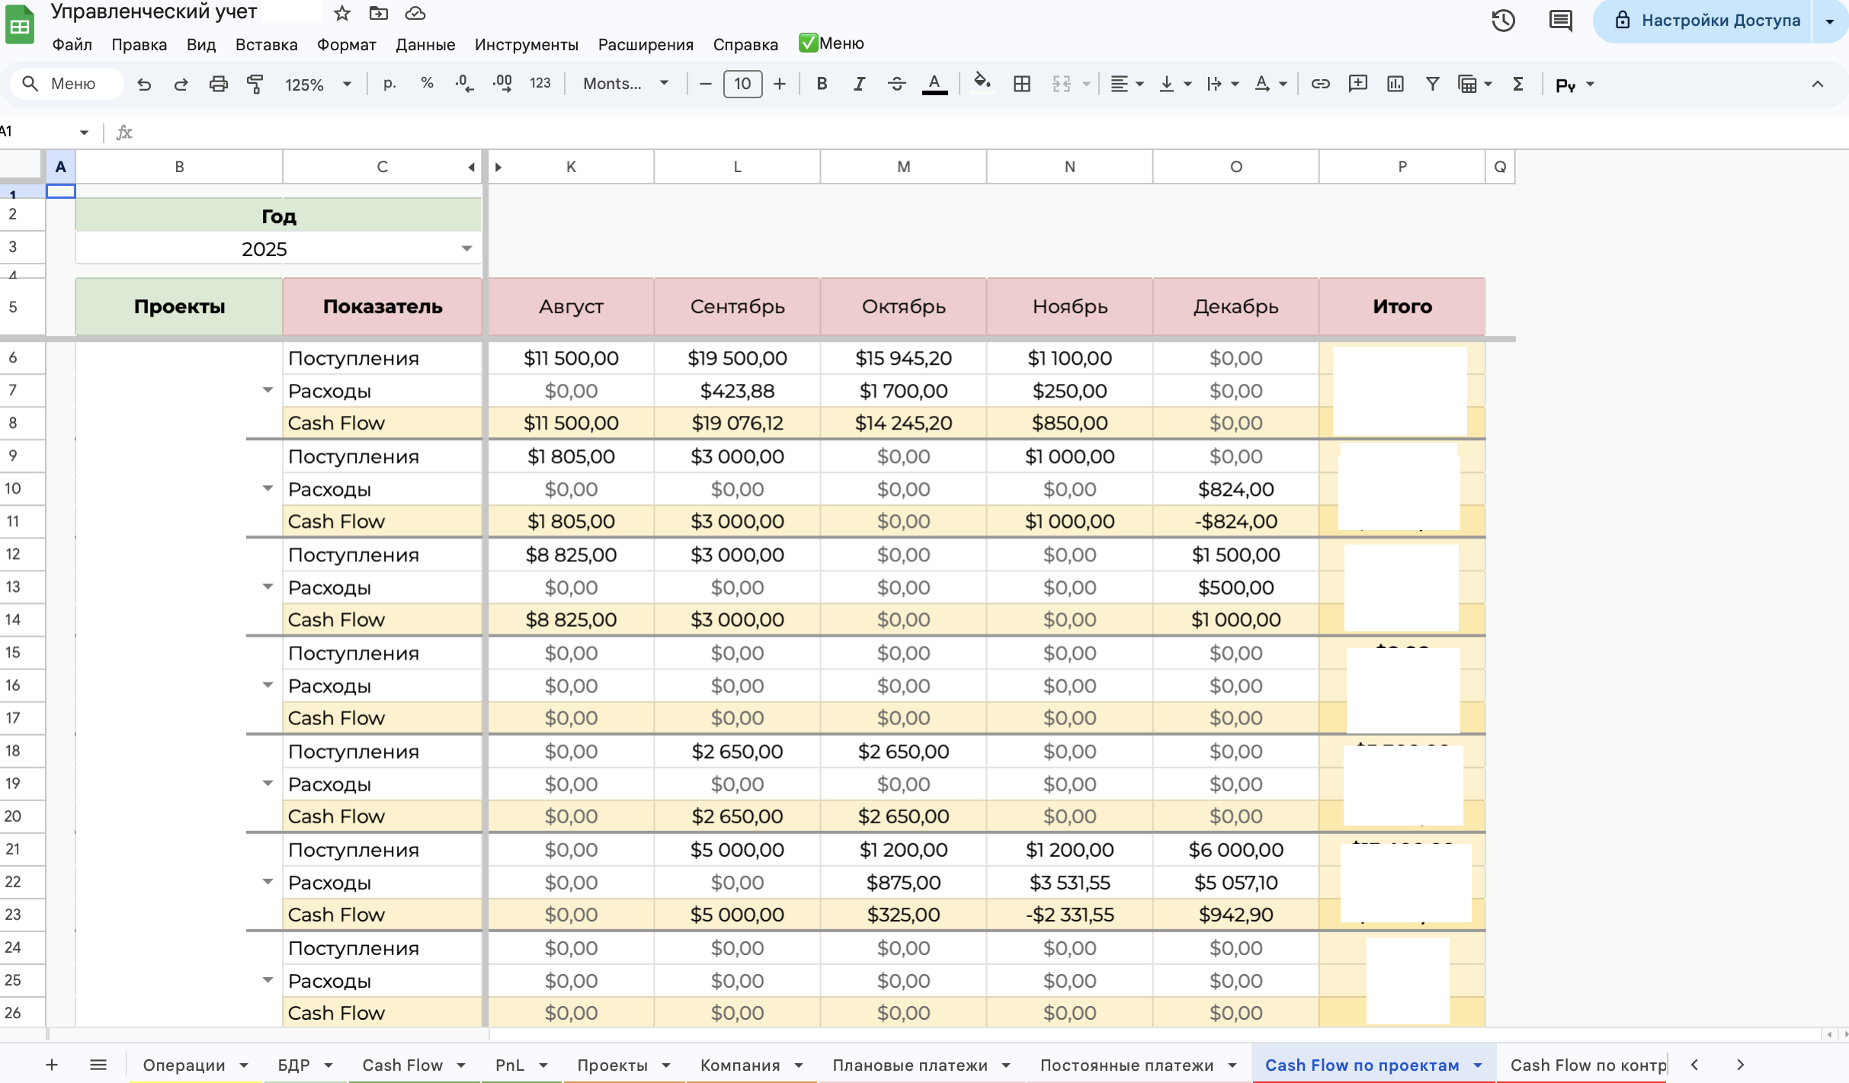
Task: Click the Меню search box
Action: (67, 84)
